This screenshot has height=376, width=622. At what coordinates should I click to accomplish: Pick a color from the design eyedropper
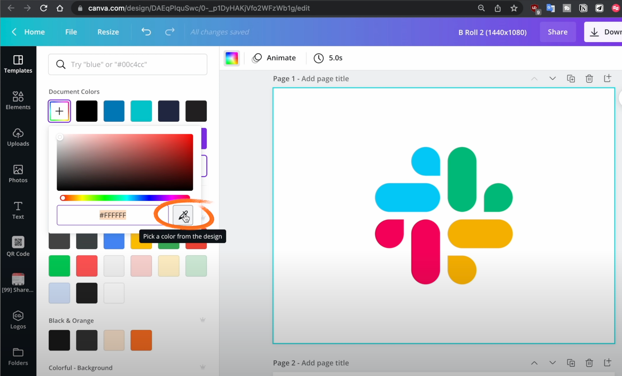coord(183,215)
